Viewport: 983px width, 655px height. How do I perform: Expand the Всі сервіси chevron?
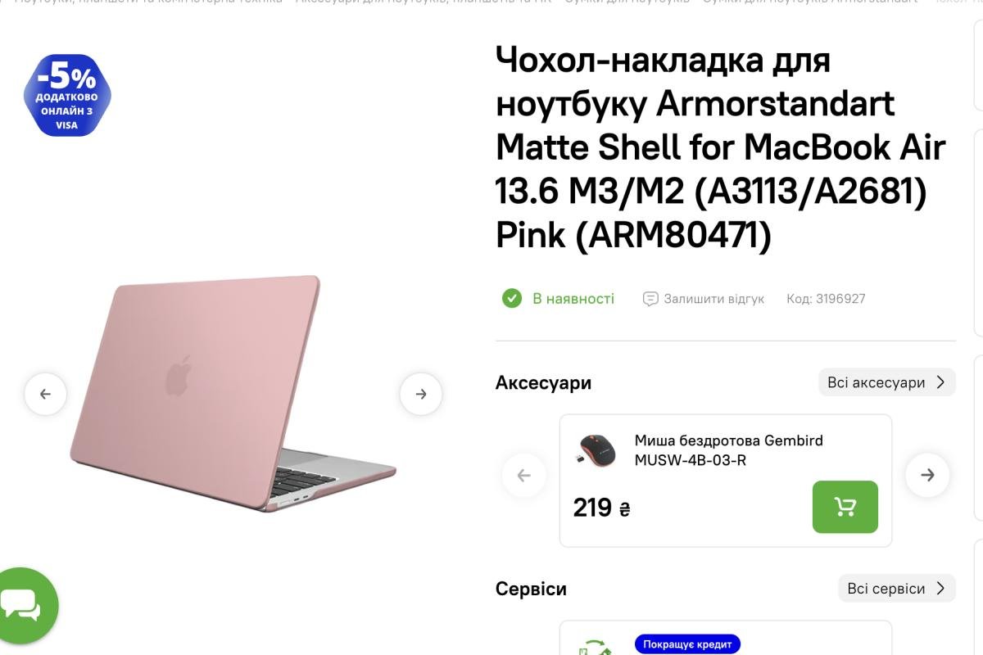click(x=940, y=589)
